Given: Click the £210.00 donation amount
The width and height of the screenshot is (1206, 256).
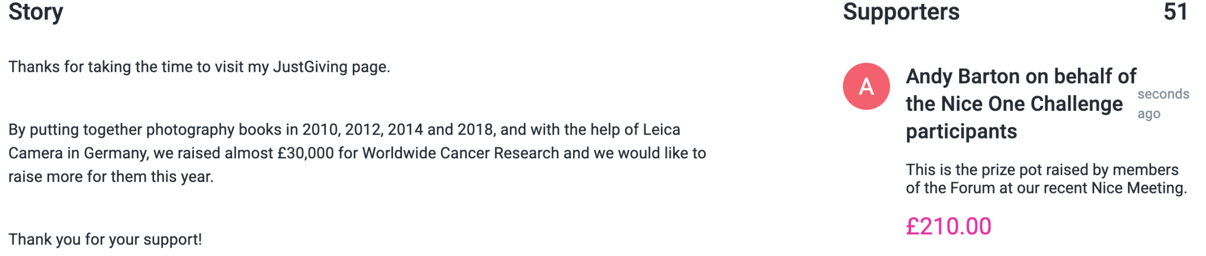Looking at the screenshot, I should pos(948,226).
